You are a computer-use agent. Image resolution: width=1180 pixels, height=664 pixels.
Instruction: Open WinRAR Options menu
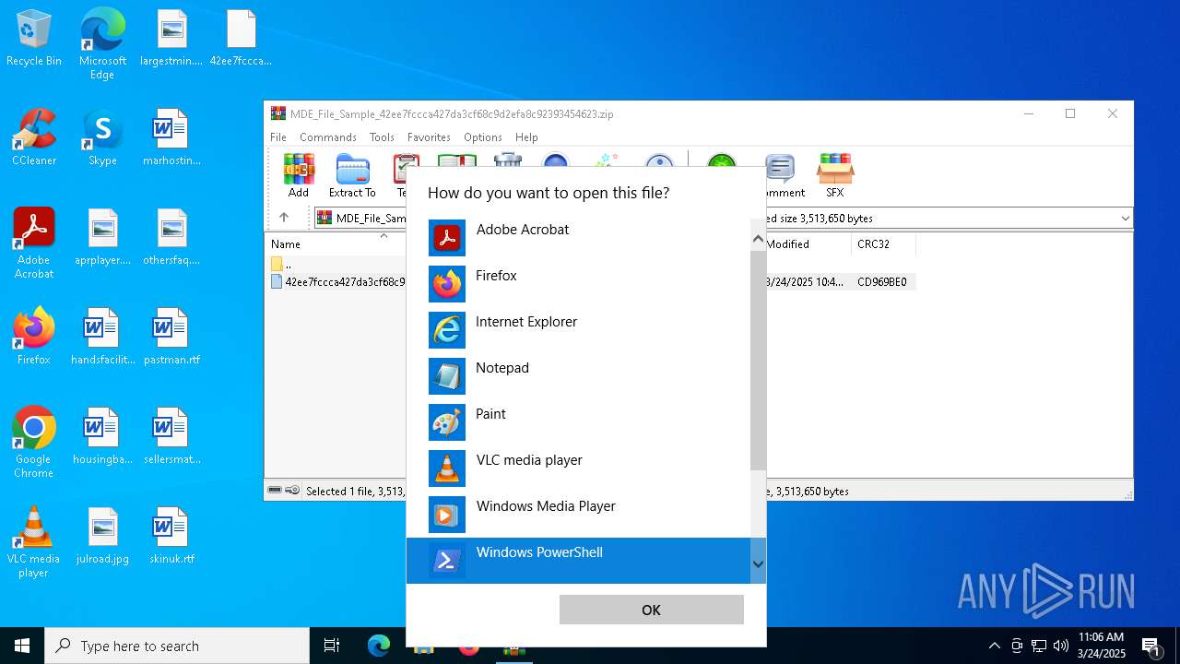(x=483, y=137)
